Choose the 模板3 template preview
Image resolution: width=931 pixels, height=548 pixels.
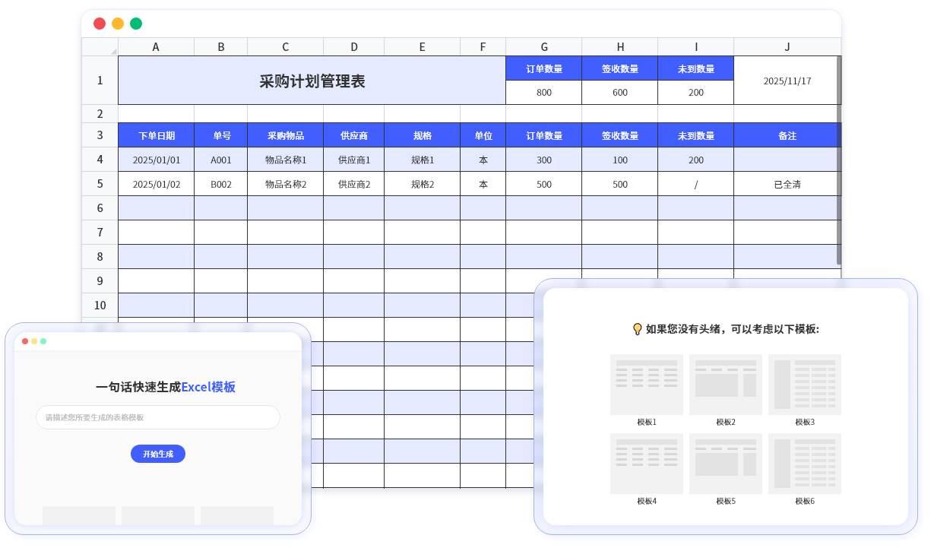coord(805,384)
